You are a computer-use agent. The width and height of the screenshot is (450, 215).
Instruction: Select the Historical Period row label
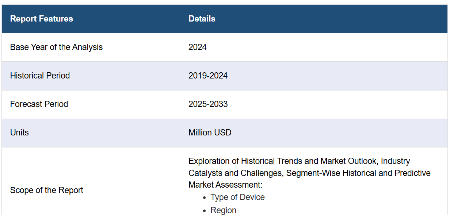click(40, 76)
